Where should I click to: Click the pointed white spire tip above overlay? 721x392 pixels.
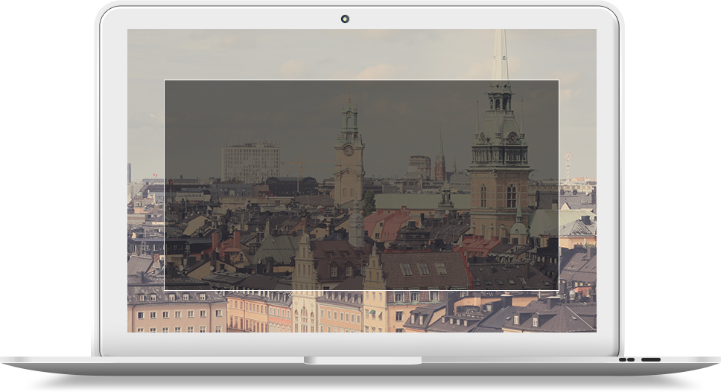500,52
